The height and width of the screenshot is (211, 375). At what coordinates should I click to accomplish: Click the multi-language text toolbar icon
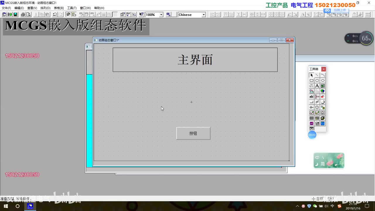[x=168, y=14]
